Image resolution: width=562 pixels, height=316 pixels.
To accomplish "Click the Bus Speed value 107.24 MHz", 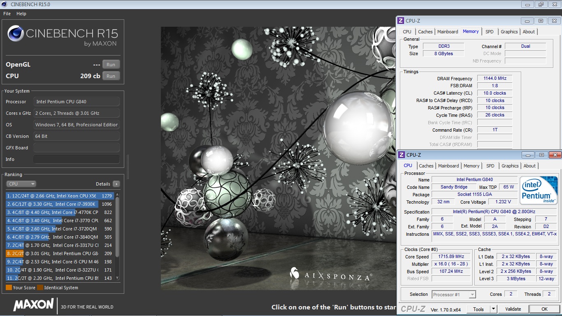I will 451,271.
